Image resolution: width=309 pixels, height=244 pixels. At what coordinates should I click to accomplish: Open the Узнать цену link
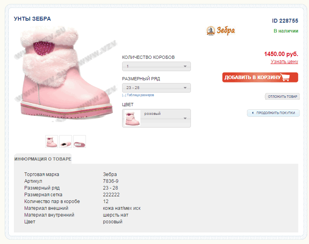[284, 62]
